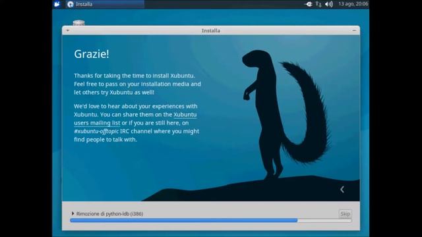Open the Installa window menu arrow
422x237 pixels.
(68, 30)
